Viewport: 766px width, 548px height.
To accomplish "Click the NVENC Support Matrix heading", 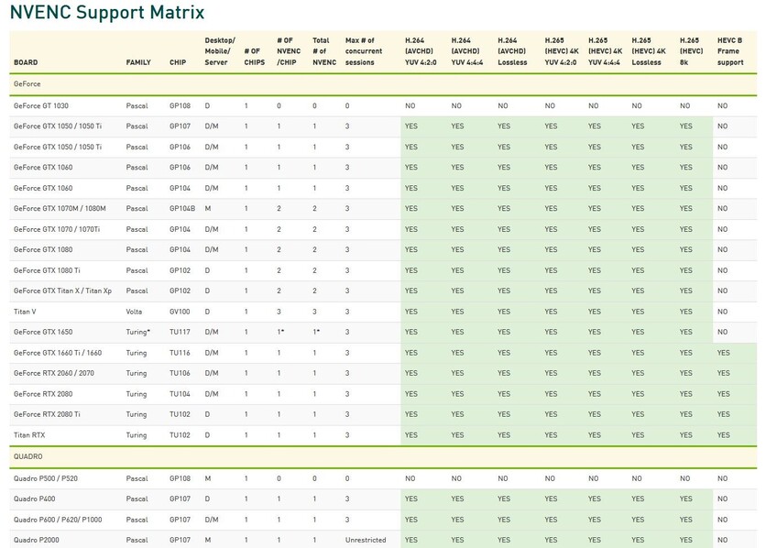I will [107, 12].
